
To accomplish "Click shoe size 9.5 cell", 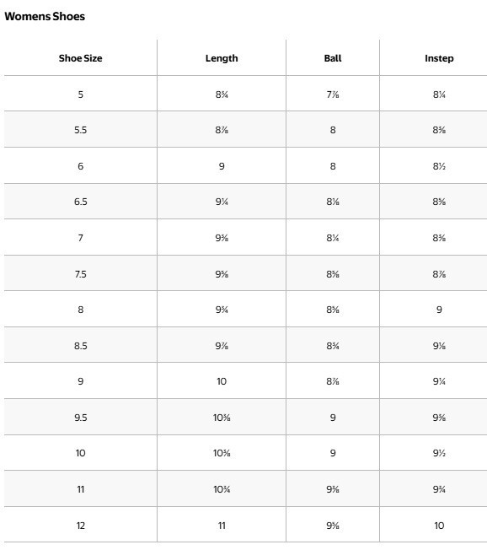I will point(81,418).
